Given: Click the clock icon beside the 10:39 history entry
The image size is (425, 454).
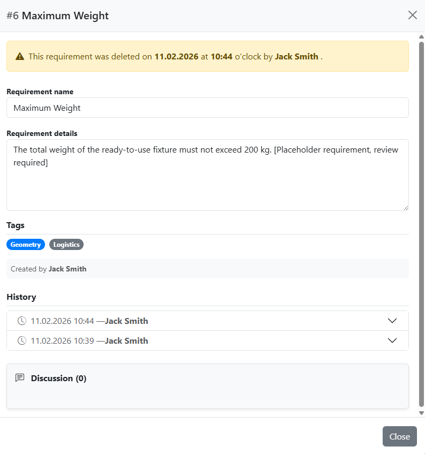Looking at the screenshot, I should [x=21, y=340].
